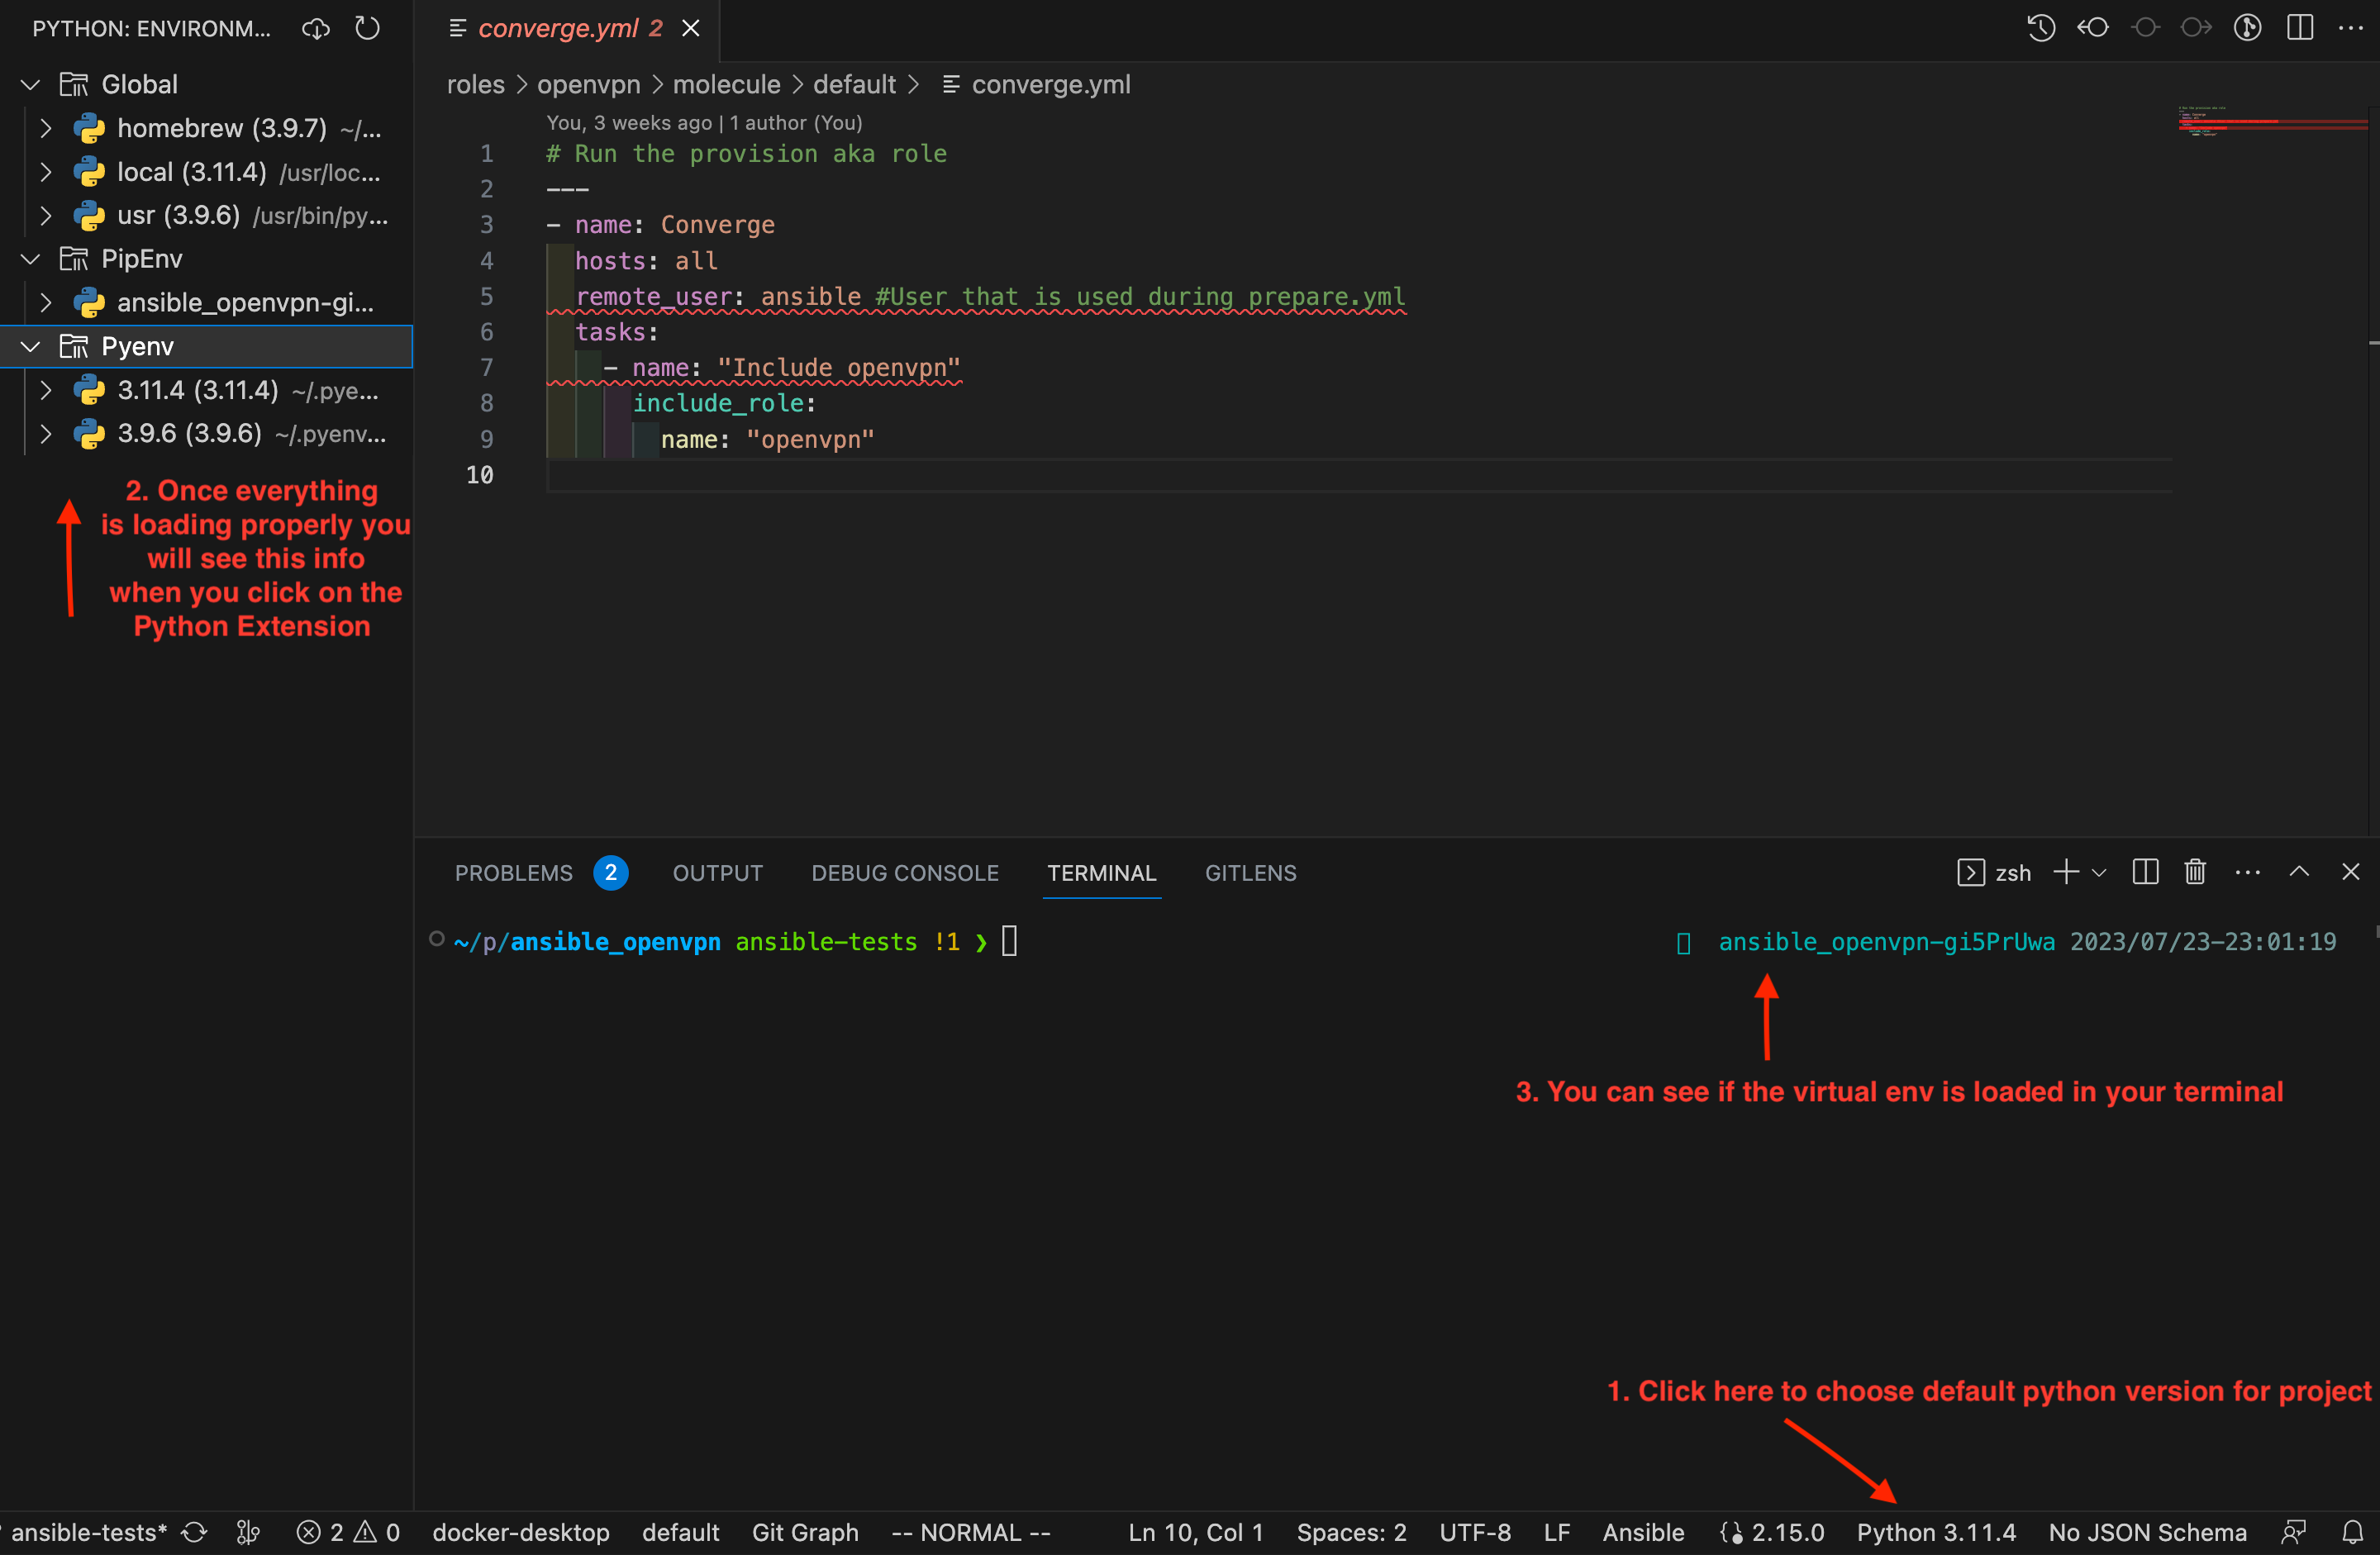This screenshot has height=1555, width=2380.
Task: Switch to the PROBLEMS tab
Action: [x=514, y=873]
